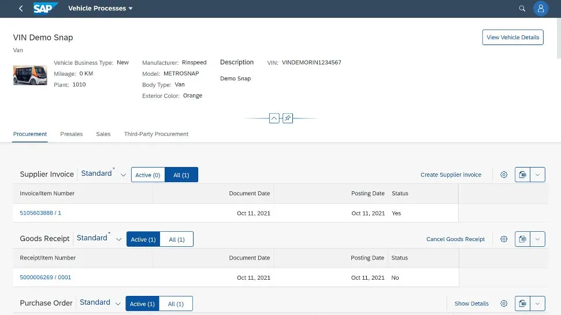Open Goods Receipt table settings gear
This screenshot has height=315, width=561.
click(504, 239)
